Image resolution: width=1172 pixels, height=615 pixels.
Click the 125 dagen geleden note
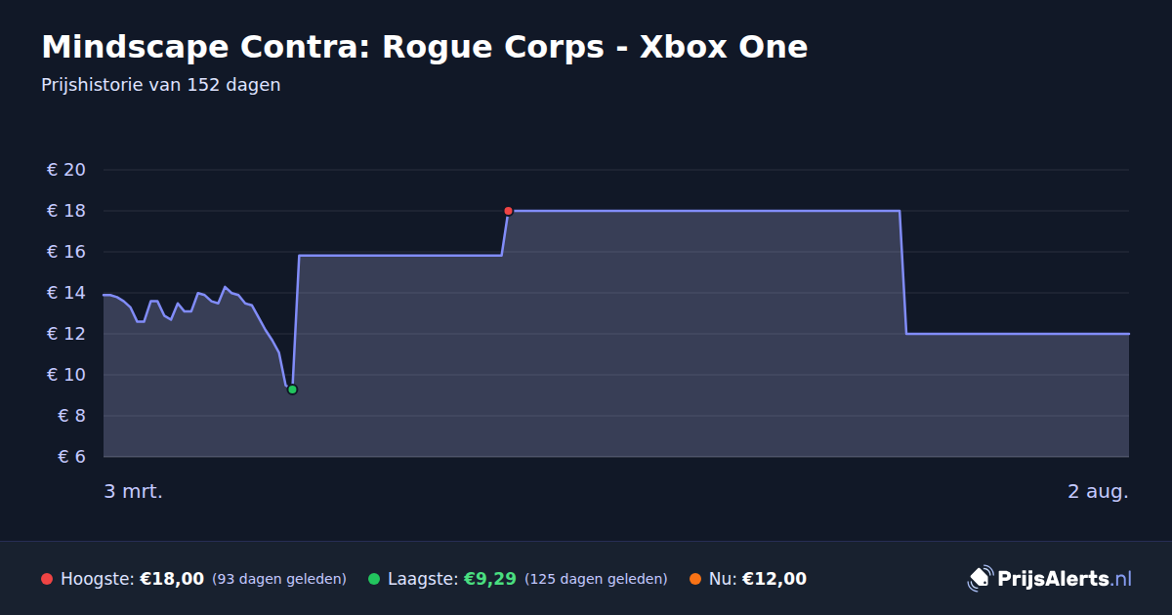[x=596, y=579]
